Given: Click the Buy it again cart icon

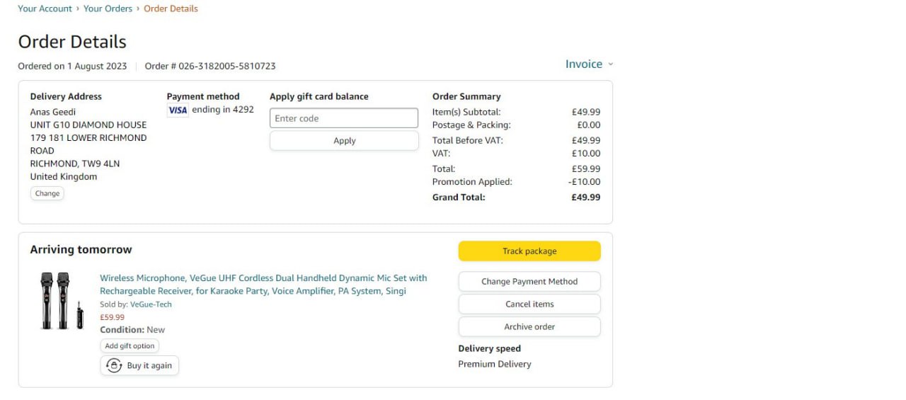Looking at the screenshot, I should [x=114, y=365].
